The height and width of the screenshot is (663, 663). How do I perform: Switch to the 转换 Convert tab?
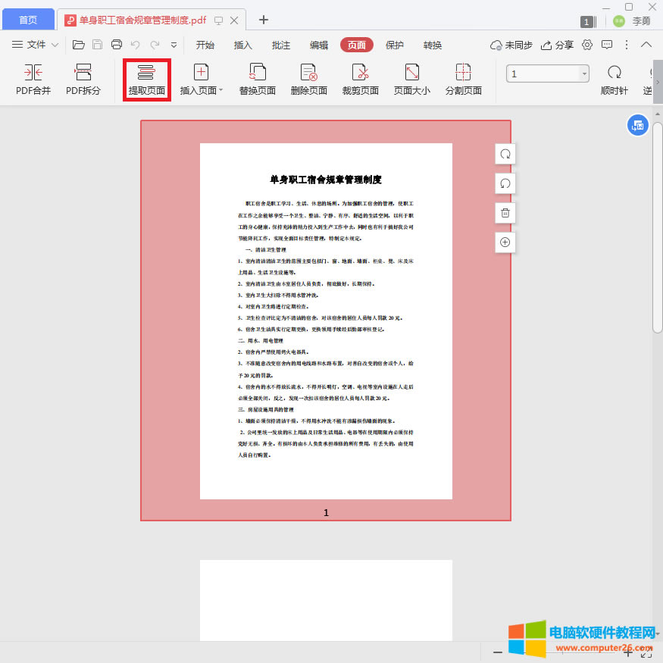(432, 45)
